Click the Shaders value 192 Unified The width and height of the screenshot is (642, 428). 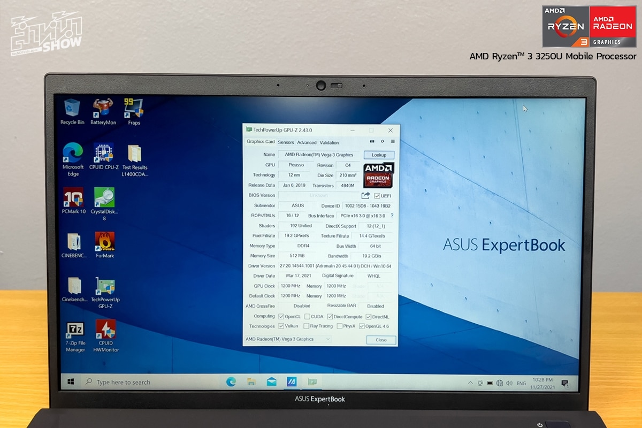[x=301, y=226]
